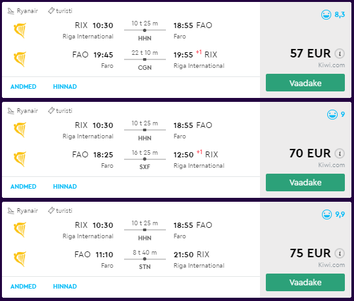Screen dimensions: 354x301
Task: Click Ryanair harp logo on 11:10 FAO flight
Action: coord(20,259)
